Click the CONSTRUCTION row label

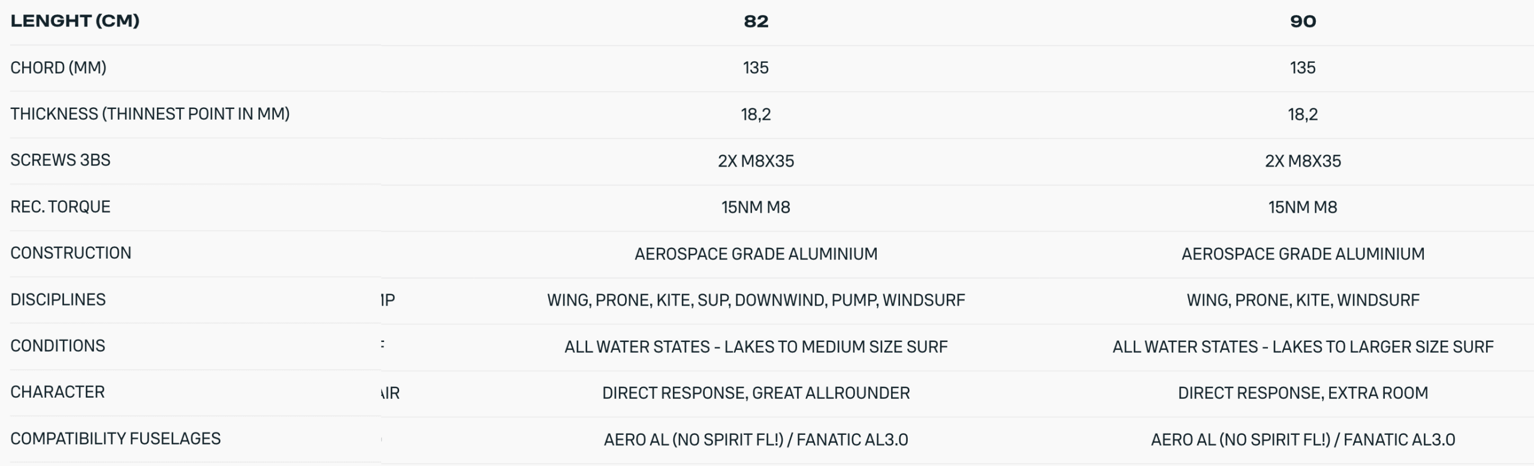[71, 253]
